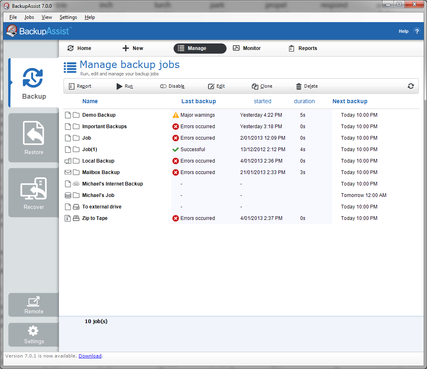This screenshot has width=427, height=369.
Task: Sort jobs by the Name column header
Action: point(90,101)
